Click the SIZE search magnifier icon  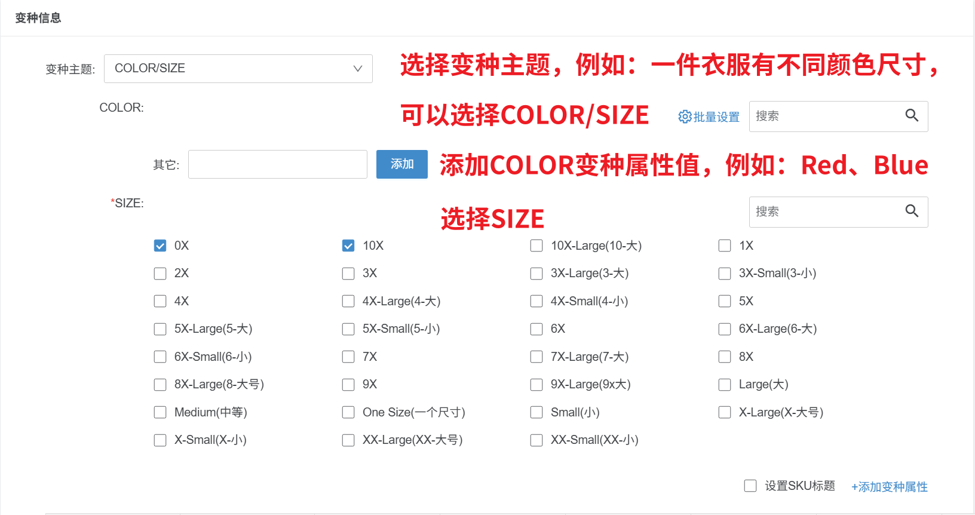click(x=912, y=211)
